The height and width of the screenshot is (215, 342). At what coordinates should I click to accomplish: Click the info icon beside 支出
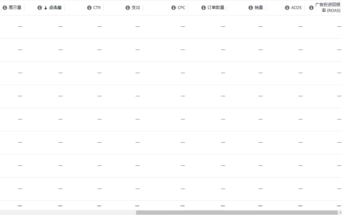coord(127,8)
